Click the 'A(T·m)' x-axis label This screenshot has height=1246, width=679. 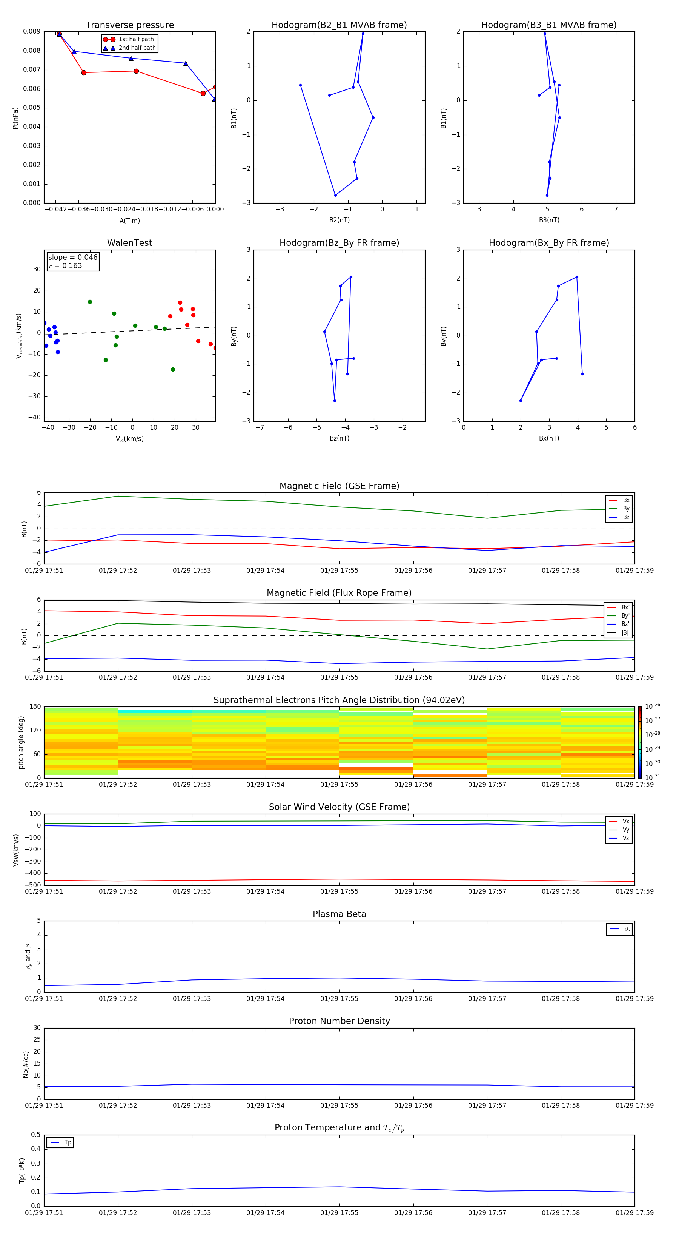(129, 221)
